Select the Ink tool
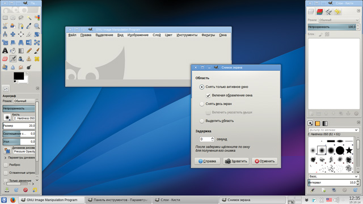The width and height of the screenshot is (363, 204). [x=21, y=59]
